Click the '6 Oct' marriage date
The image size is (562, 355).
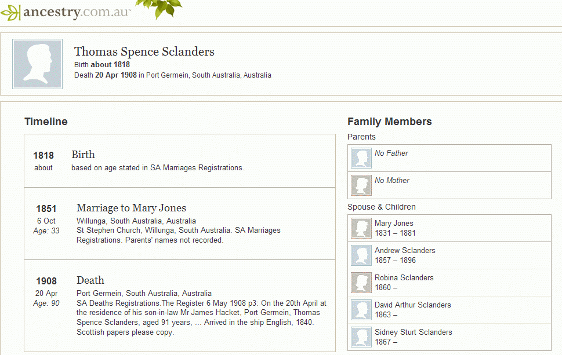coord(46,221)
